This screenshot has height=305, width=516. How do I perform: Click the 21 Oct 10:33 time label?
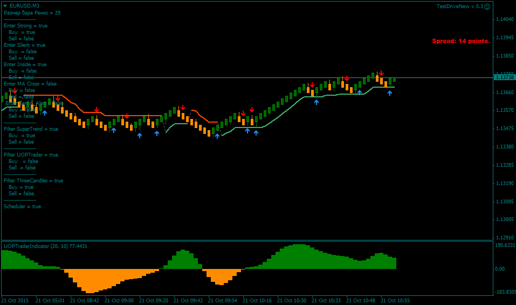[x=326, y=300]
